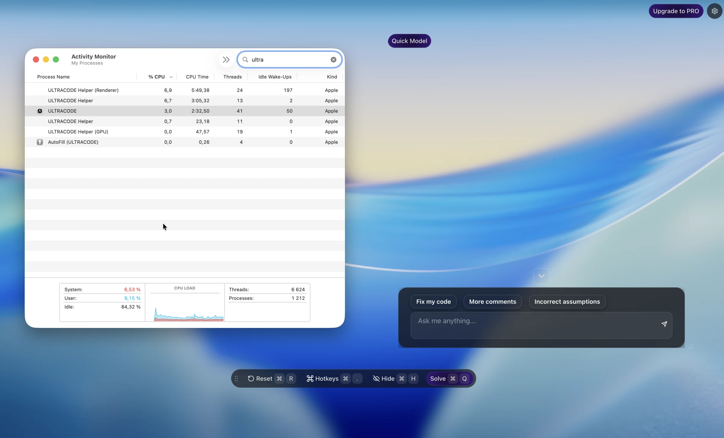The image size is (724, 438).
Task: Click the period key badge by Hotkeys
Action: pyautogui.click(x=357, y=379)
